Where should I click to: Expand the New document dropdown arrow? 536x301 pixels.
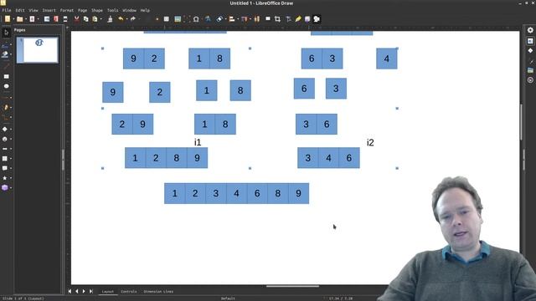13,19
